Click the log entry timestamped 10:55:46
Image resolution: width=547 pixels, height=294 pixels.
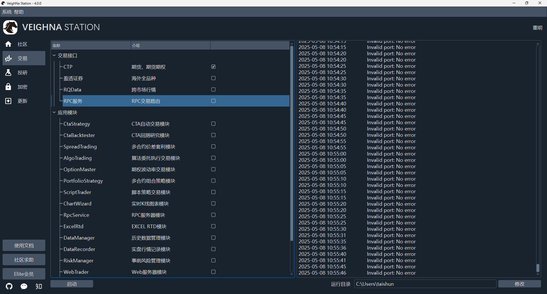click(x=357, y=273)
